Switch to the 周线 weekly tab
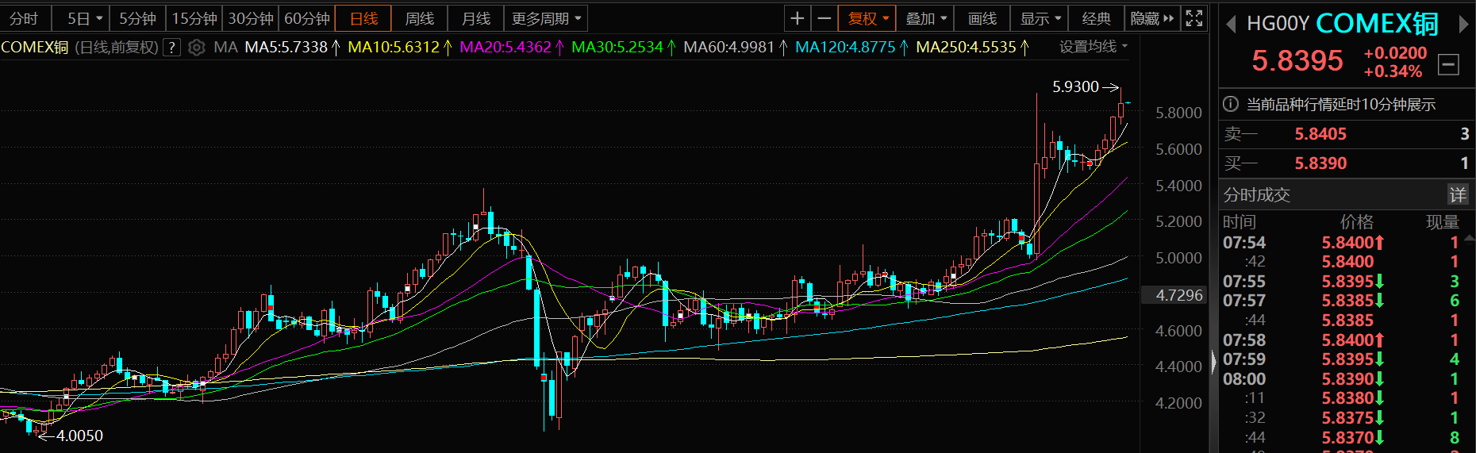 [420, 18]
